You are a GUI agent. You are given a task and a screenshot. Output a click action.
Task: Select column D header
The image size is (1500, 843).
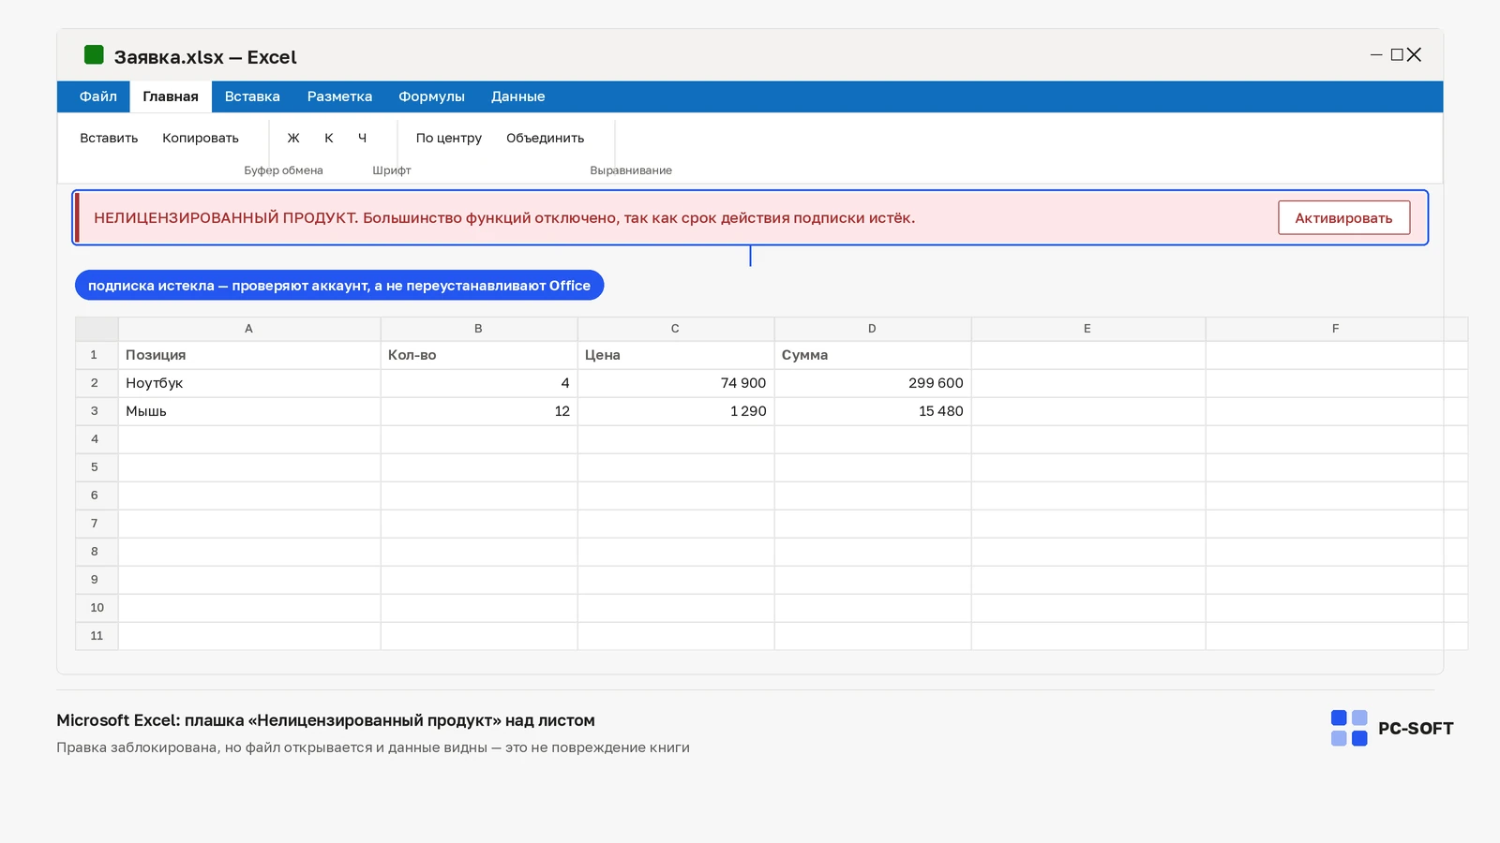(873, 329)
